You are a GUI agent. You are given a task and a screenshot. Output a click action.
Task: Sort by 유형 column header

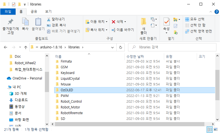pos(169,57)
